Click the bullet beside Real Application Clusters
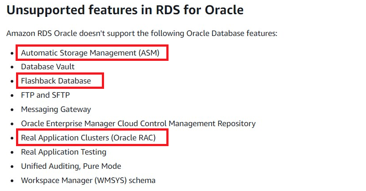 tap(12, 138)
